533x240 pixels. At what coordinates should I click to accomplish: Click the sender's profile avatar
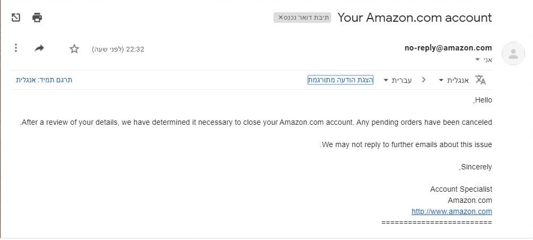513,54
